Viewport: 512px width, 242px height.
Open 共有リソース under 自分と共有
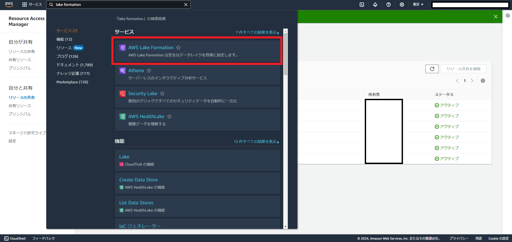(20, 106)
